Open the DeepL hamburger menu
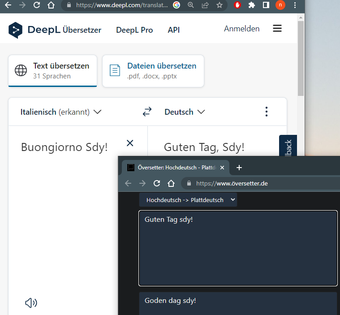The image size is (340, 315). 277,28
